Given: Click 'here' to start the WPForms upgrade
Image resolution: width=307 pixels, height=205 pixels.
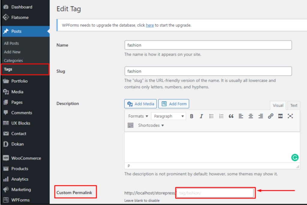Looking at the screenshot, I should (x=150, y=25).
